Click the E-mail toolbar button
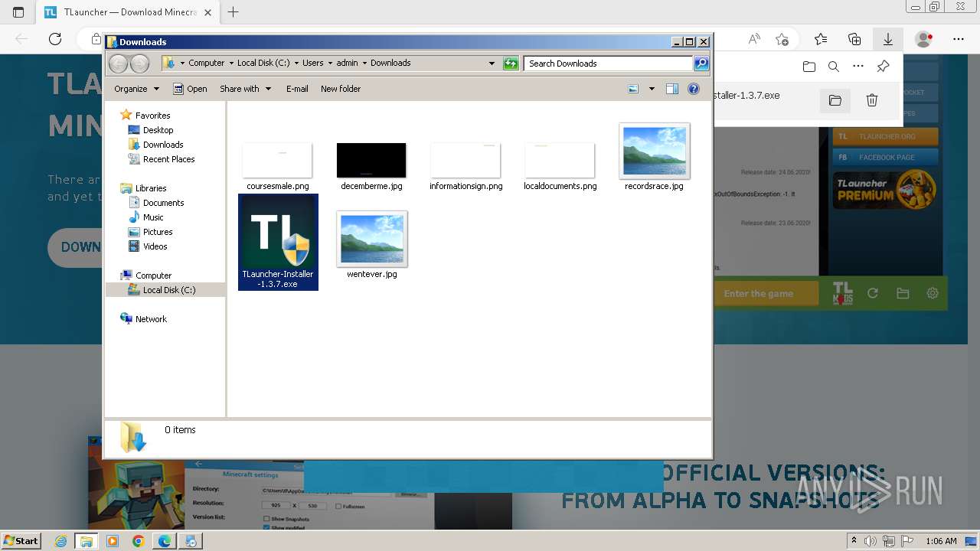This screenshot has height=551, width=980. point(297,89)
